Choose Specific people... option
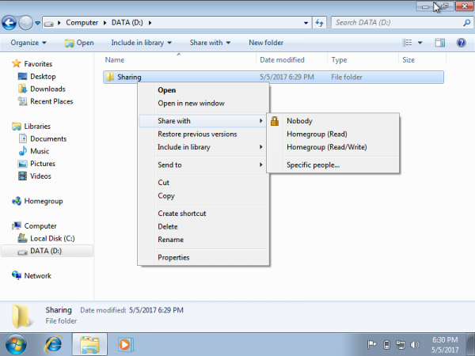Viewport: 475px width, 356px height. pyautogui.click(x=333, y=165)
